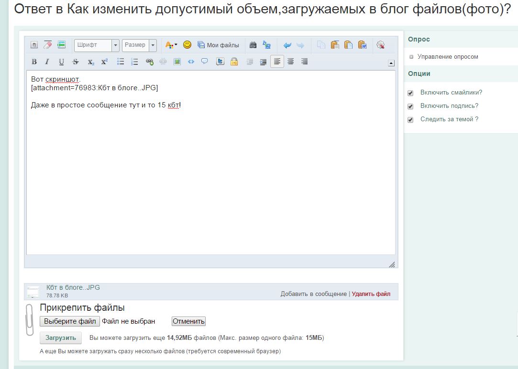This screenshot has width=518, height=369.
Task: Click the attached file's small thumbnail
Action: point(33,292)
